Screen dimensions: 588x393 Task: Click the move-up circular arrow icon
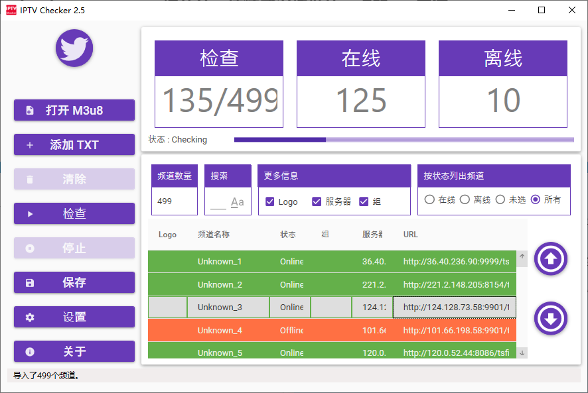(550, 259)
